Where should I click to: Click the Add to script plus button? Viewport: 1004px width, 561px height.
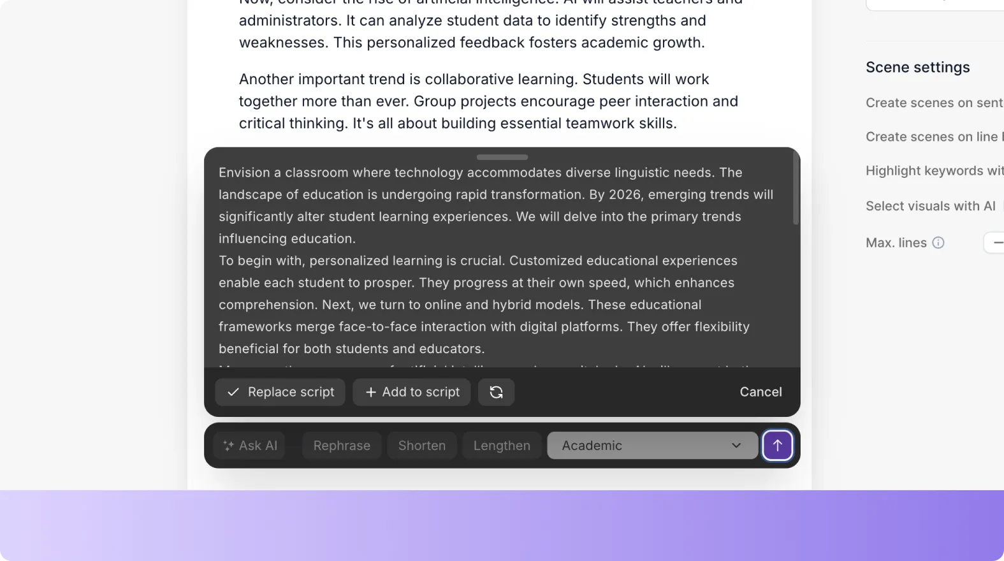click(412, 392)
